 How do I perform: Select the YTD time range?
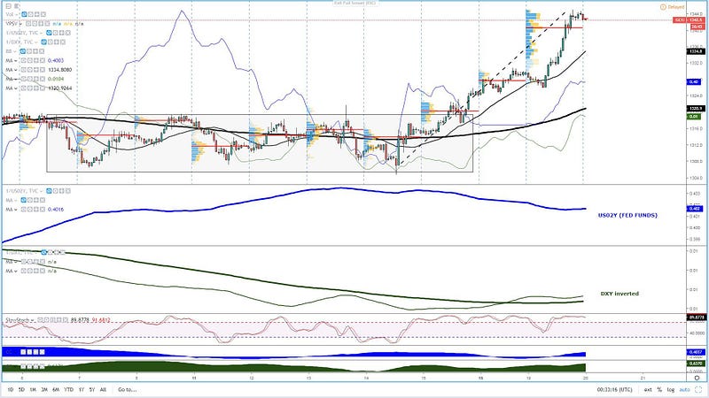[68, 389]
